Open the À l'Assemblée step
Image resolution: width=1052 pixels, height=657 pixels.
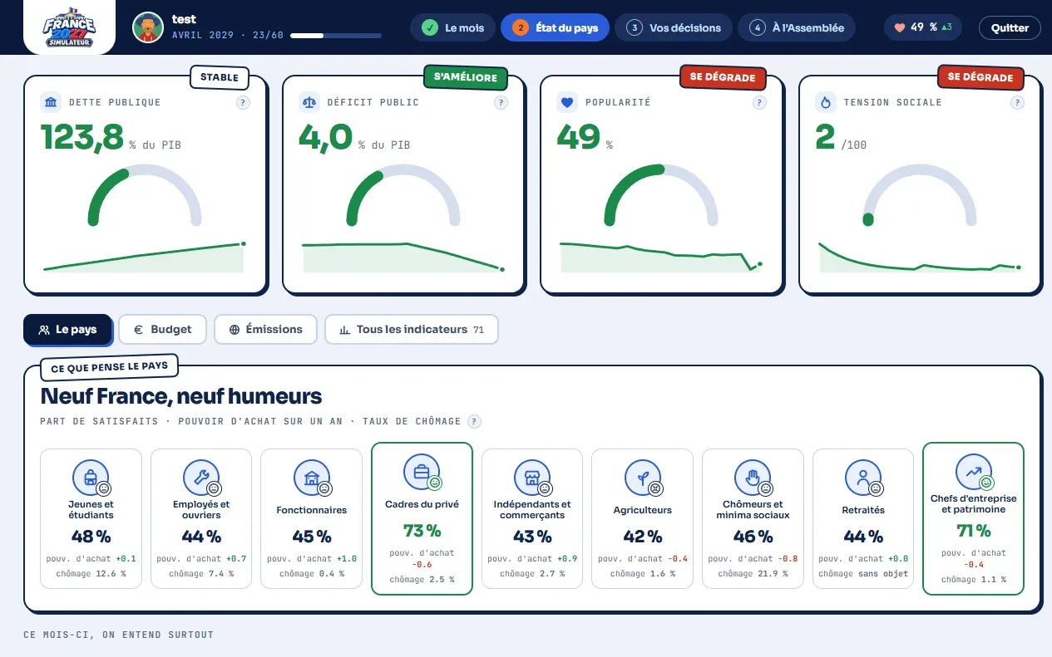(x=797, y=27)
